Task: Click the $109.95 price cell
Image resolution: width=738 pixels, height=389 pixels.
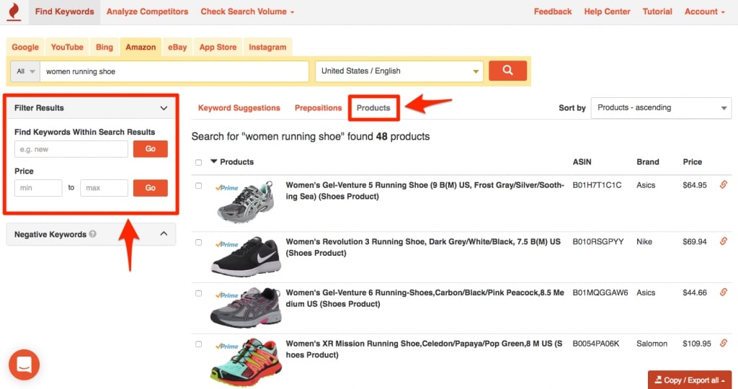Action: 697,344
